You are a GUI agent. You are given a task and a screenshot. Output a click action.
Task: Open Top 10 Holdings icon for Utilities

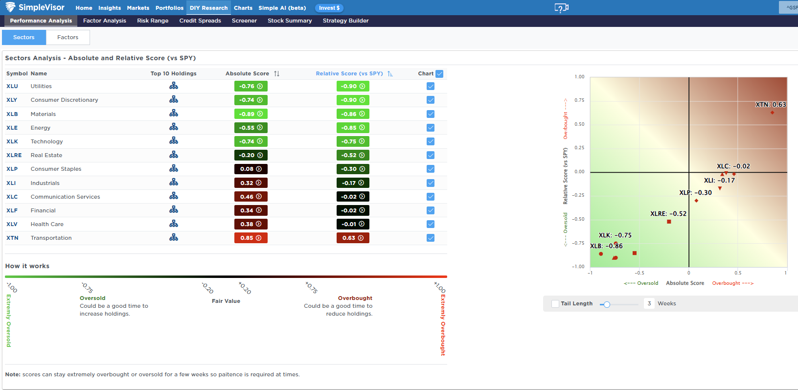coord(174,86)
